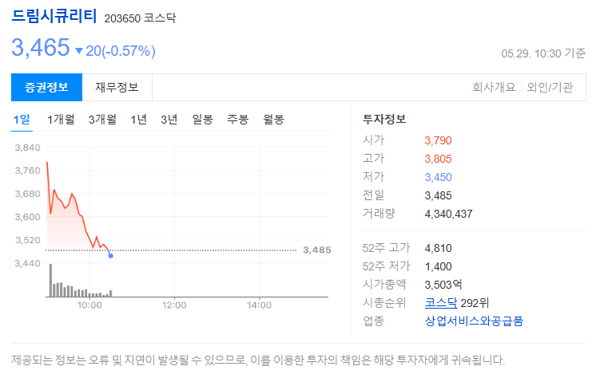Open the 외인/기관 link

550,87
